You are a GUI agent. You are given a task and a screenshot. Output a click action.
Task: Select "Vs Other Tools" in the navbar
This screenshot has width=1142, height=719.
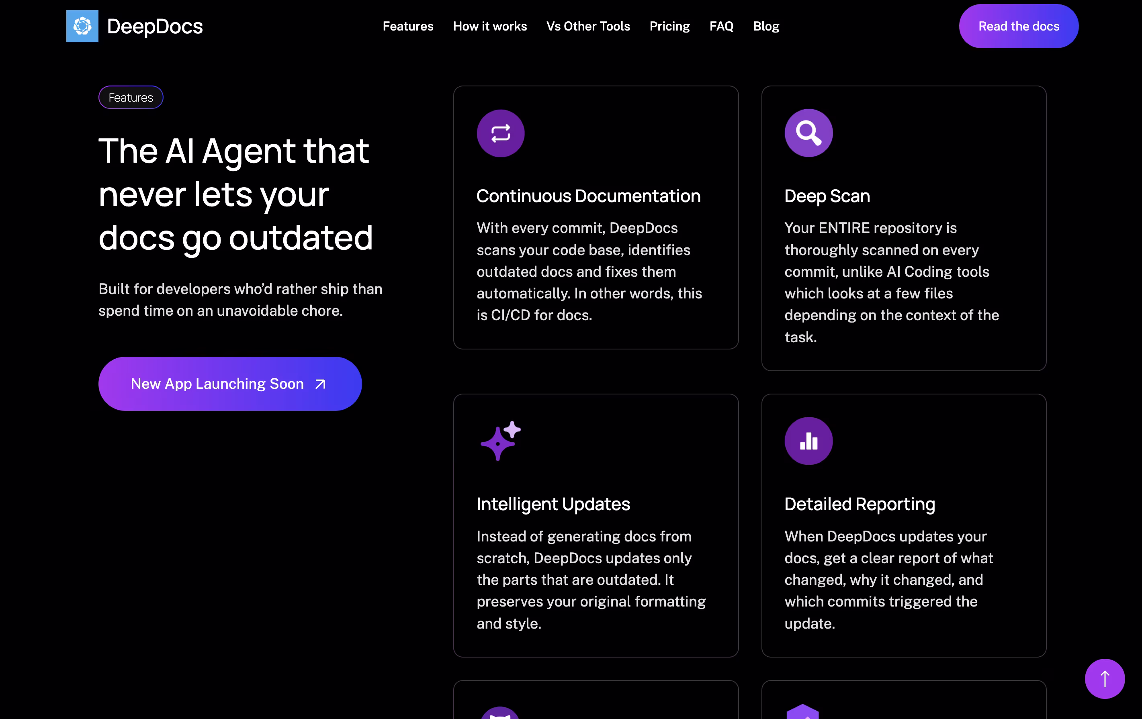tap(588, 26)
